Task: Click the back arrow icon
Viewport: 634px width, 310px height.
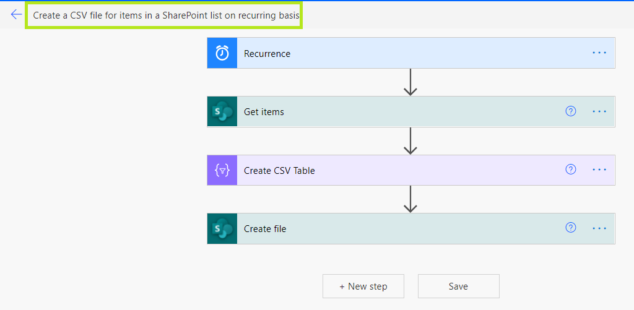Action: pyautogui.click(x=16, y=14)
